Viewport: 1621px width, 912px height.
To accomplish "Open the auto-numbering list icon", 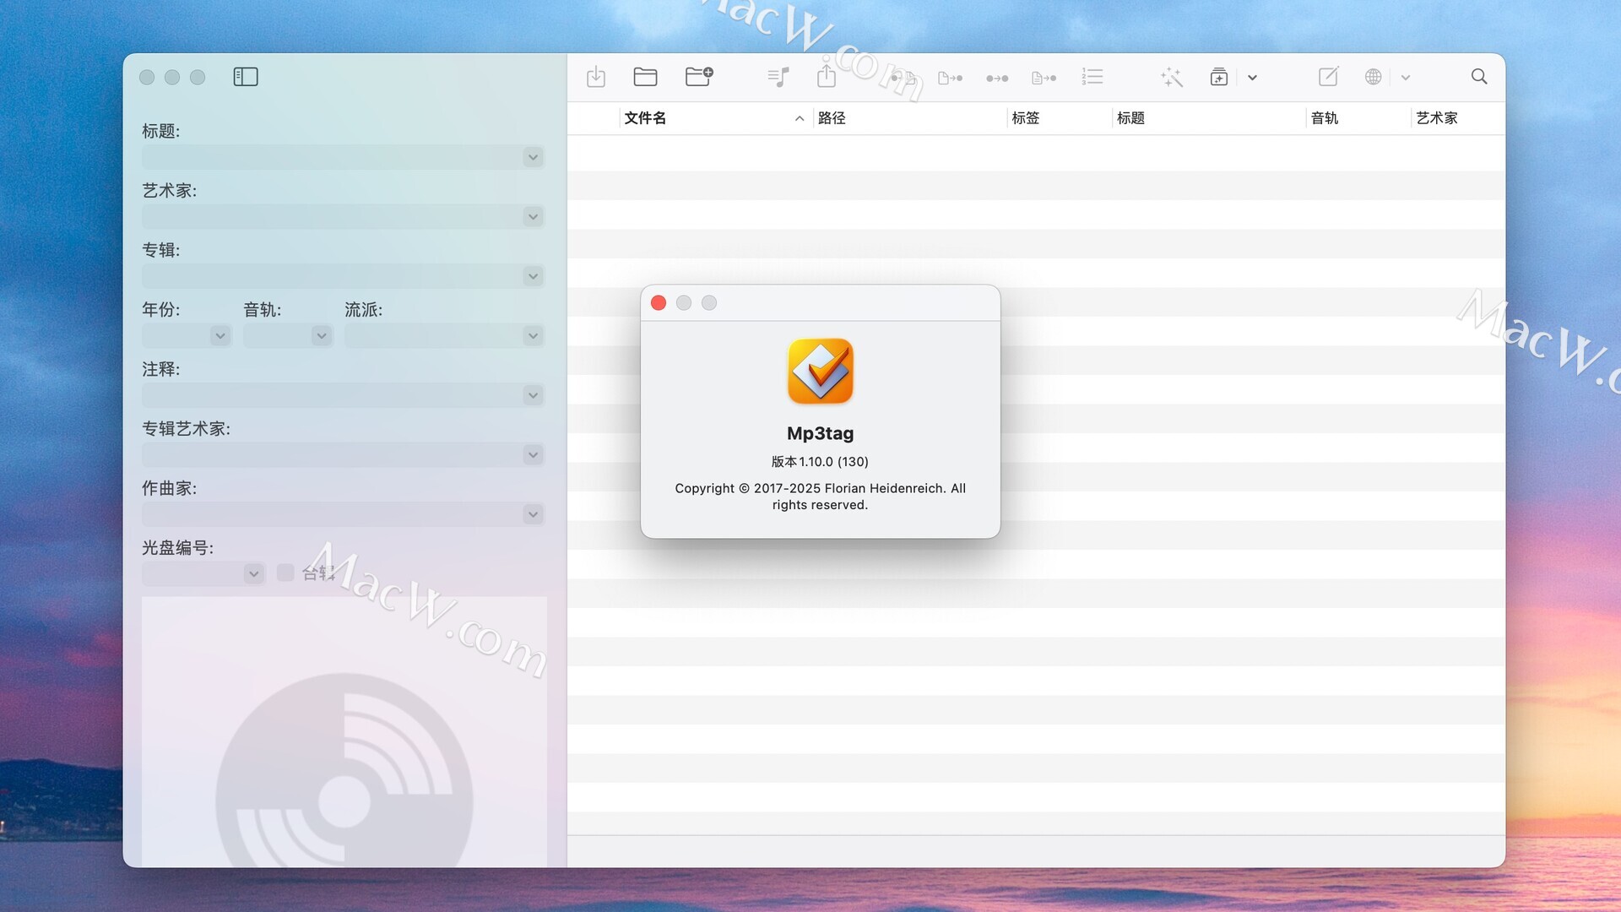I will (x=1092, y=77).
